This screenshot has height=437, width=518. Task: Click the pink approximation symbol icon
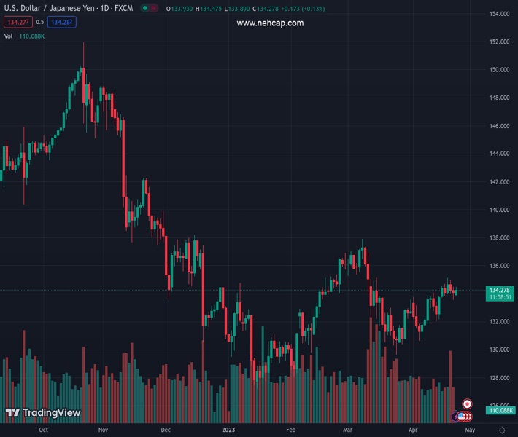click(x=154, y=8)
